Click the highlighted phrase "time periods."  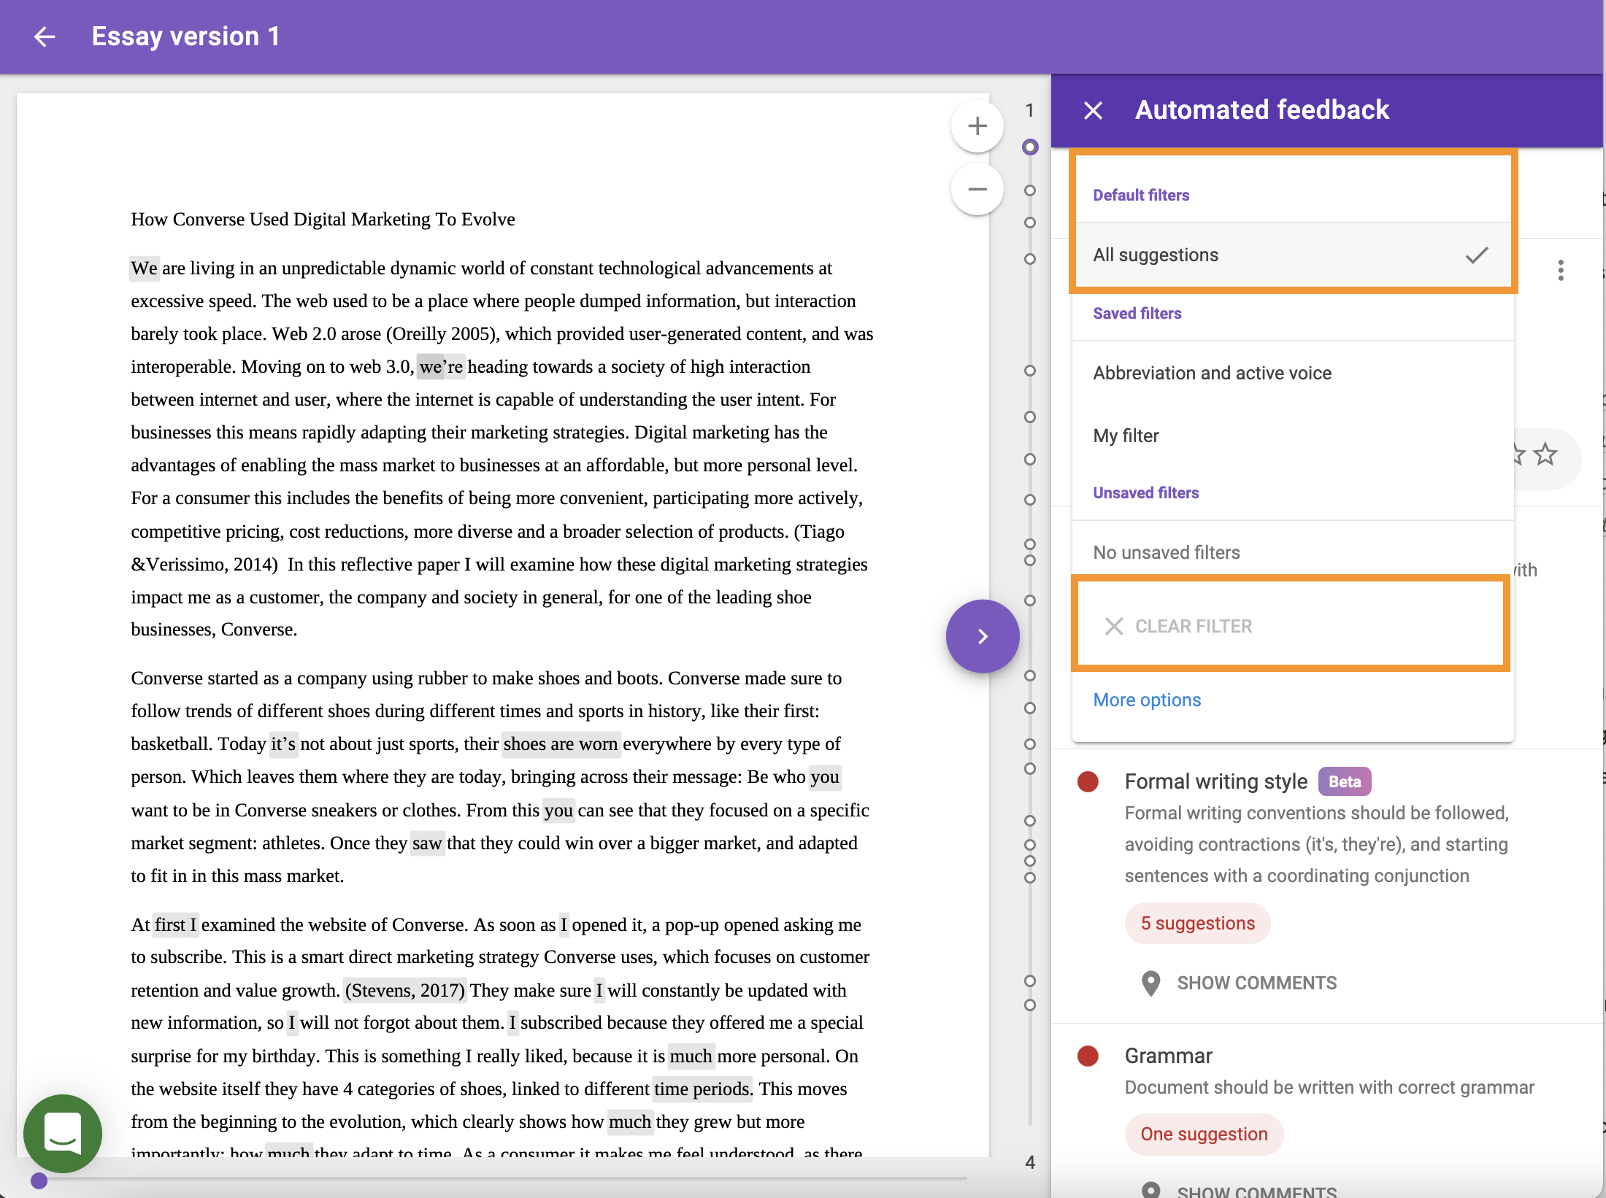pos(702,1089)
